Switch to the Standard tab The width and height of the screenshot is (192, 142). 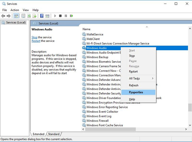click(x=54, y=134)
